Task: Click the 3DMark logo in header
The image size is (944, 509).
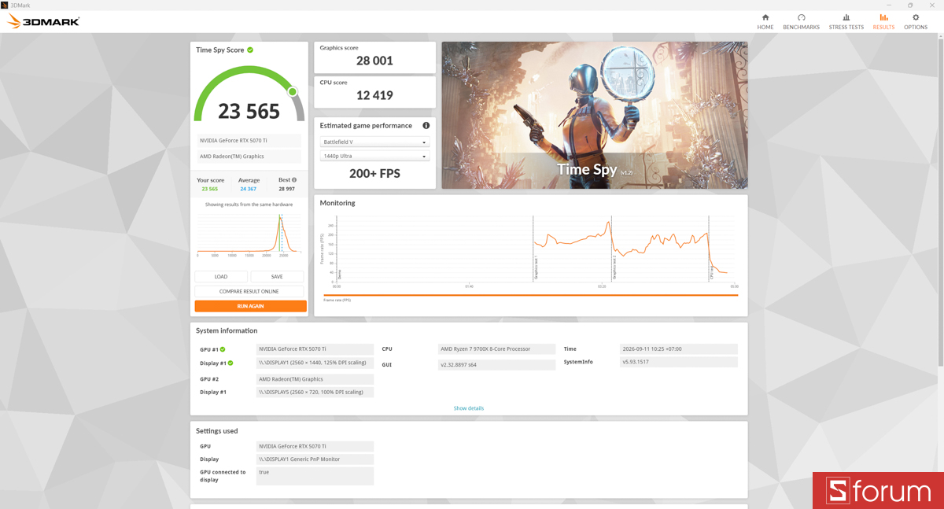Action: click(x=43, y=21)
